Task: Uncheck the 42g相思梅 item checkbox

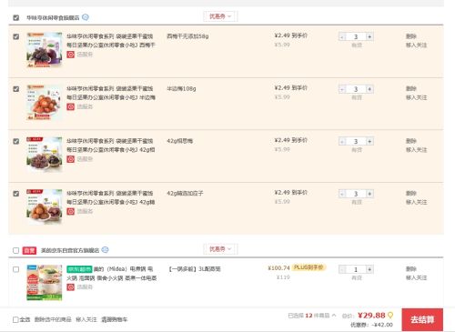Action: click(x=16, y=141)
